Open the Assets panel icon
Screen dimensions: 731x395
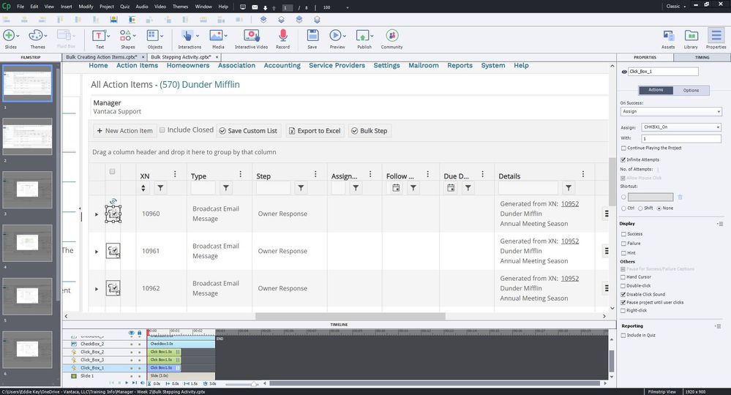pos(668,36)
